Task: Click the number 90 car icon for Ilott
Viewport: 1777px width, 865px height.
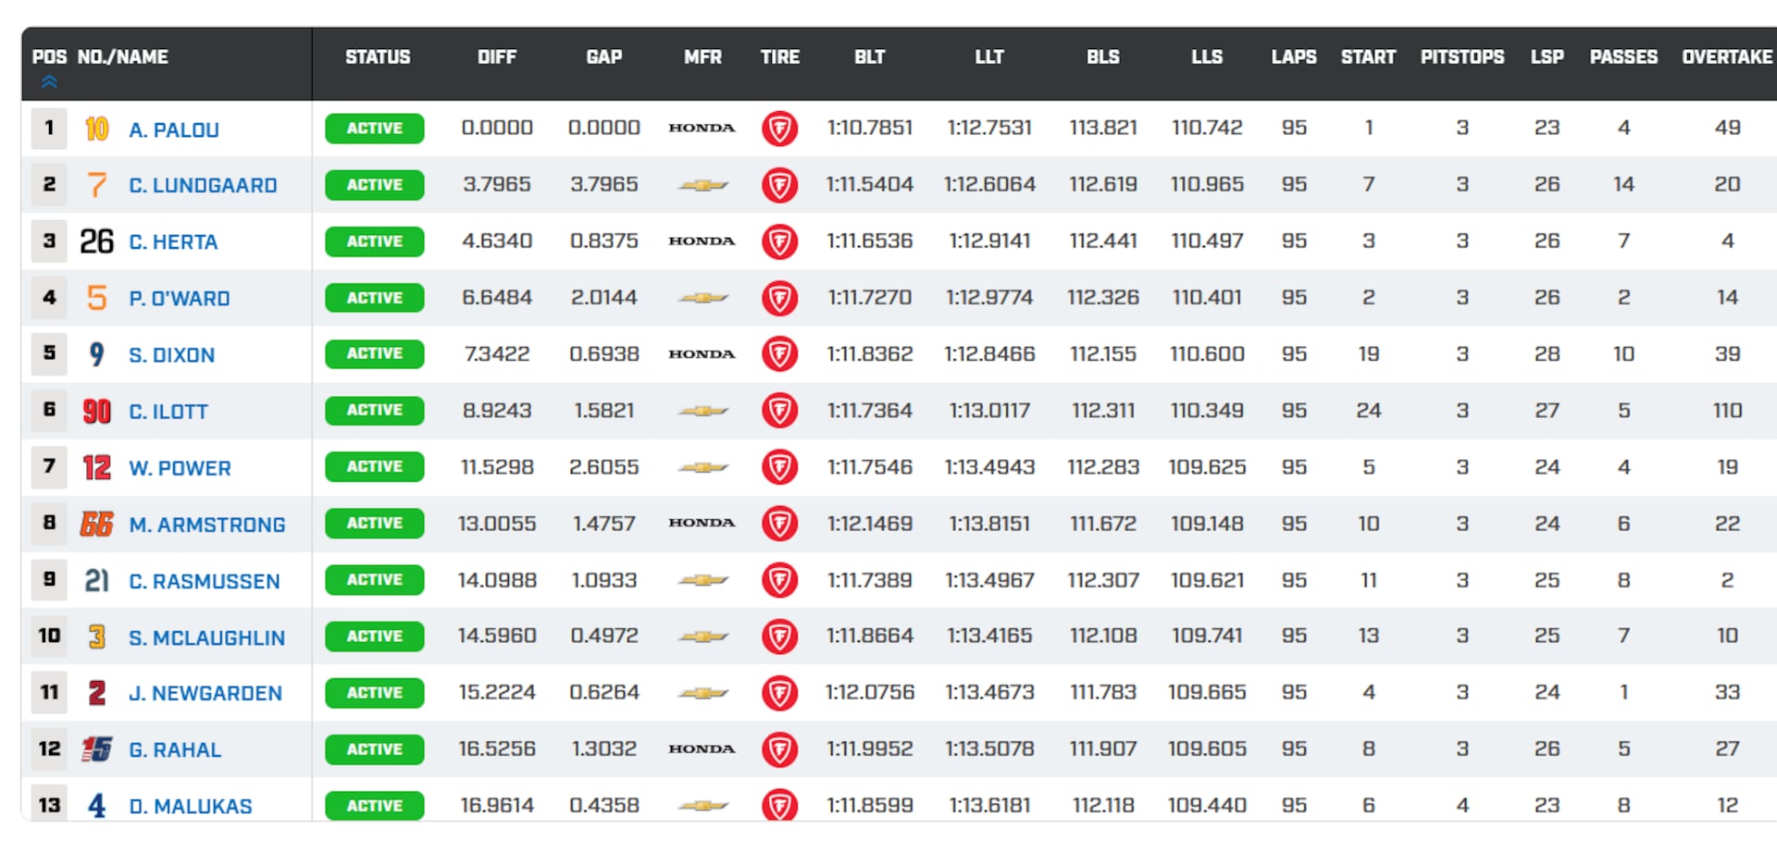Action: pyautogui.click(x=96, y=411)
